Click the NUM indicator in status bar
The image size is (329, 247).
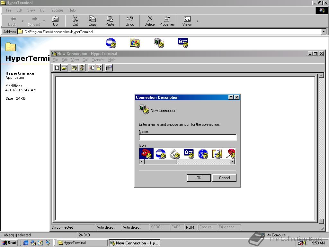(x=190, y=227)
